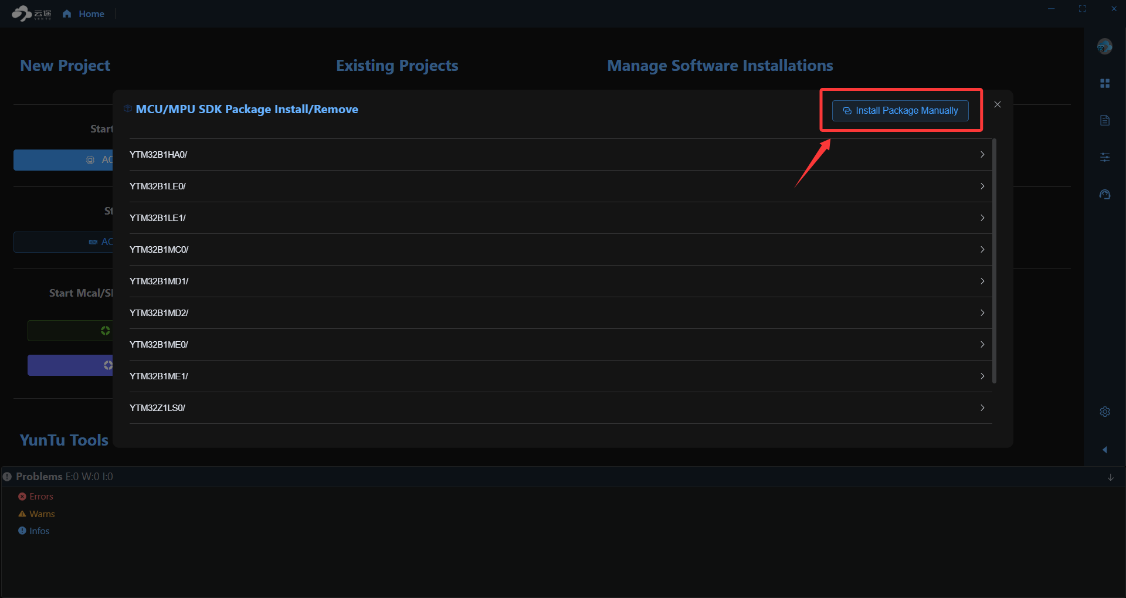This screenshot has width=1126, height=598.
Task: Filter by Errors in Problems panel
Action: [x=41, y=497]
